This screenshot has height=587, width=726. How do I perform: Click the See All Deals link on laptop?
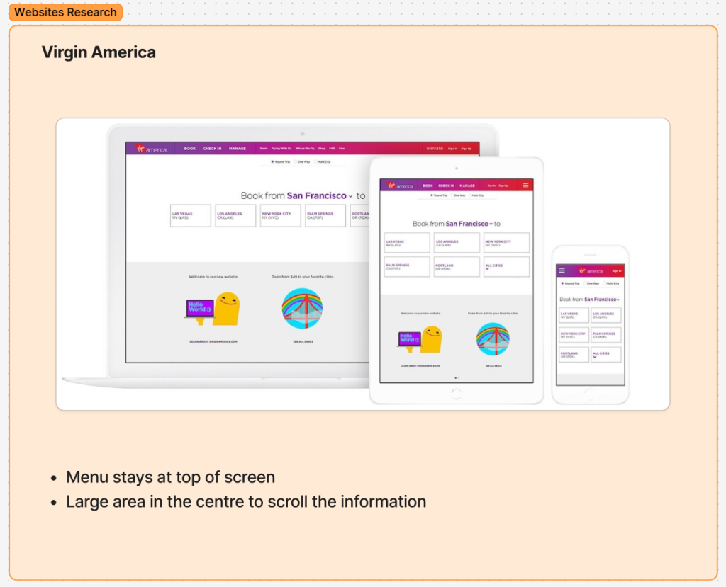[x=303, y=341]
